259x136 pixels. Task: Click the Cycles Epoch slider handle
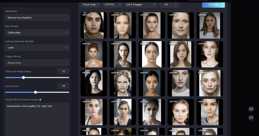coord(35,92)
